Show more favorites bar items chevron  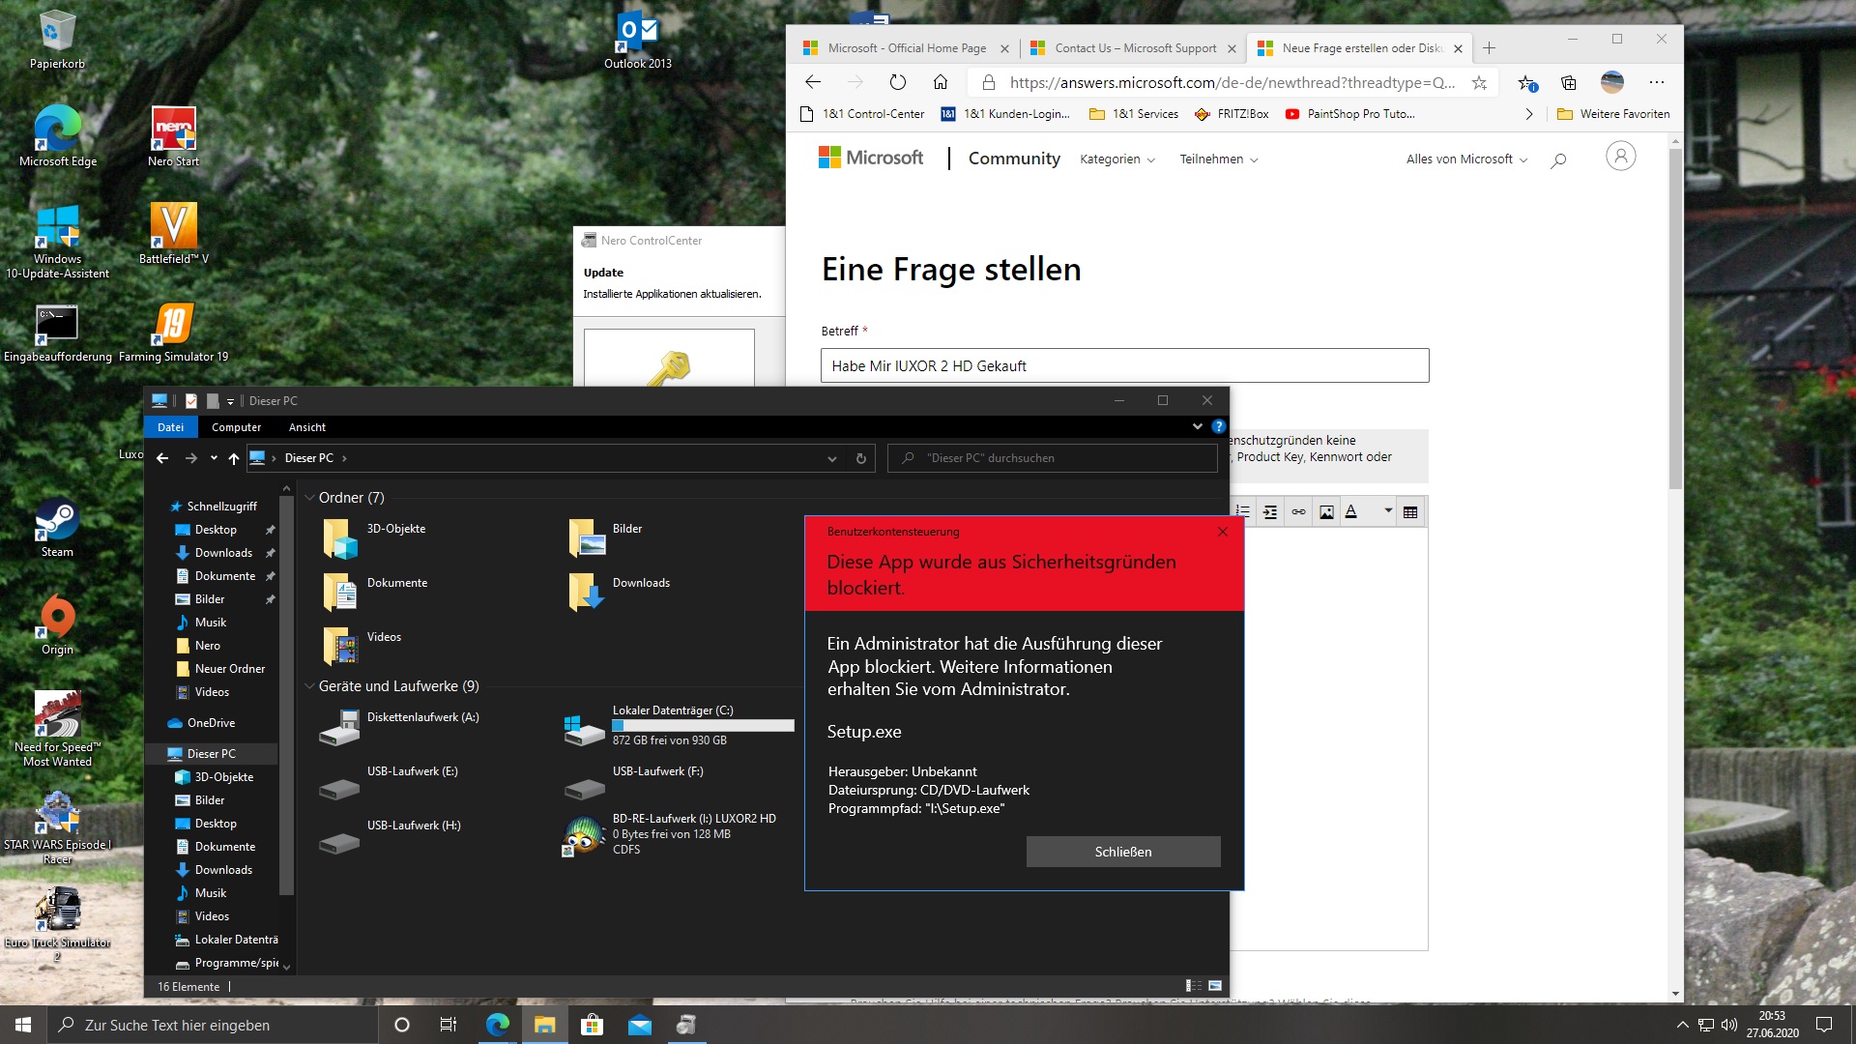[1528, 114]
